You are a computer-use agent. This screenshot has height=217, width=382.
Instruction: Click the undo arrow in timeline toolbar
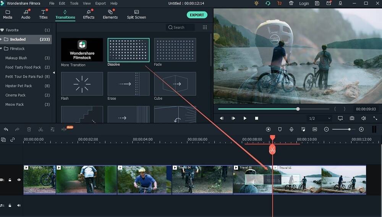pos(6,130)
